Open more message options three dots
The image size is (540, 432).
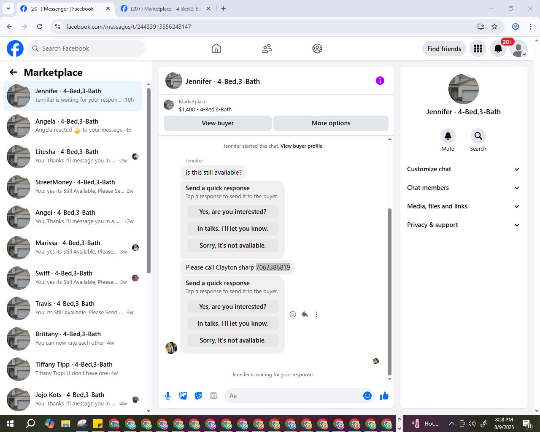tap(316, 314)
